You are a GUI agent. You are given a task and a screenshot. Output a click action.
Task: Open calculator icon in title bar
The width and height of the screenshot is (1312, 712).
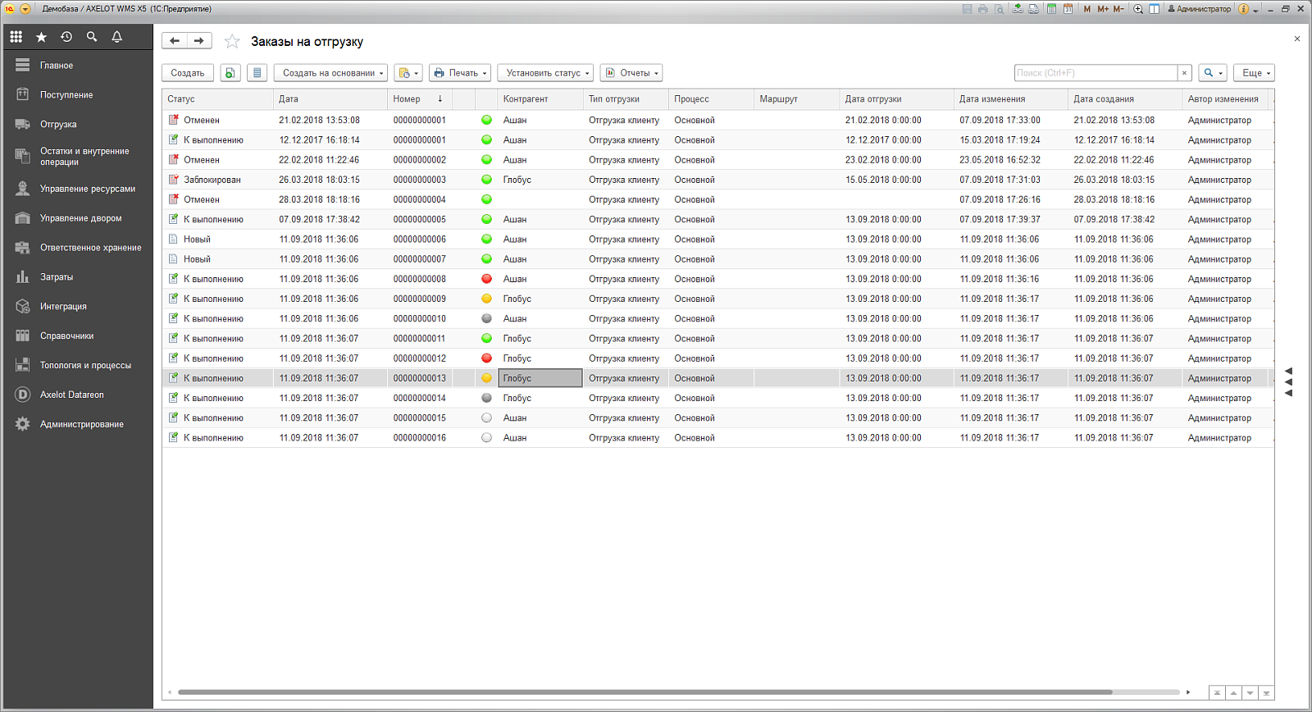(x=1051, y=9)
